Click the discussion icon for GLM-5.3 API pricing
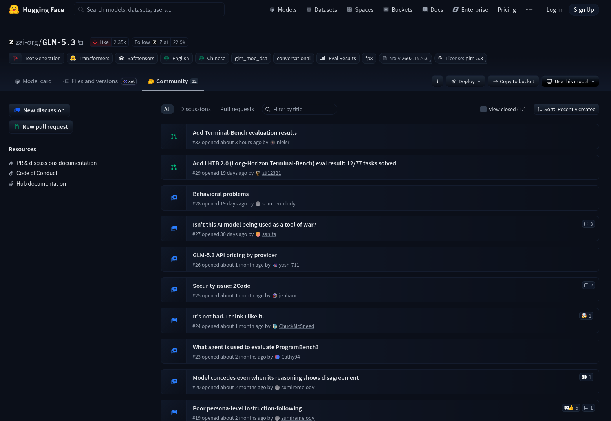Image resolution: width=611 pixels, height=421 pixels. coord(174,259)
